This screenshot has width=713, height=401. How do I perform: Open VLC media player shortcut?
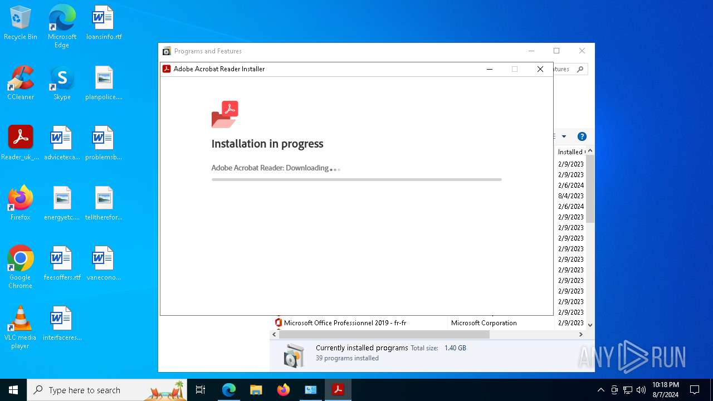21,327
